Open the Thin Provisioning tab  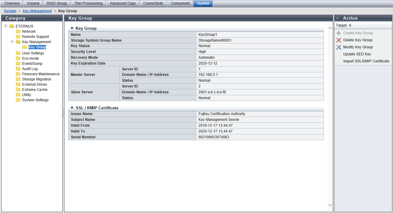click(88, 3)
